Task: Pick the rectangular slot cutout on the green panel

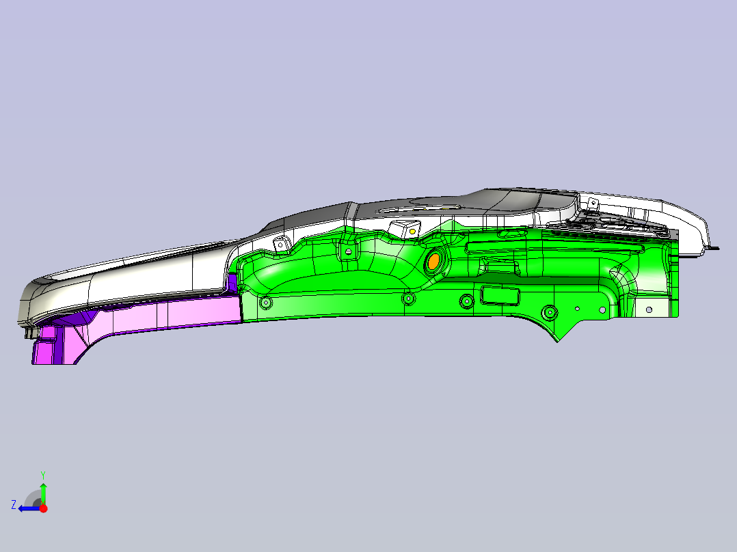Action: click(x=500, y=296)
